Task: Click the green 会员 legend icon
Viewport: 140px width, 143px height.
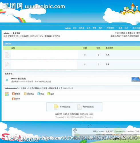Action: pos(49,94)
